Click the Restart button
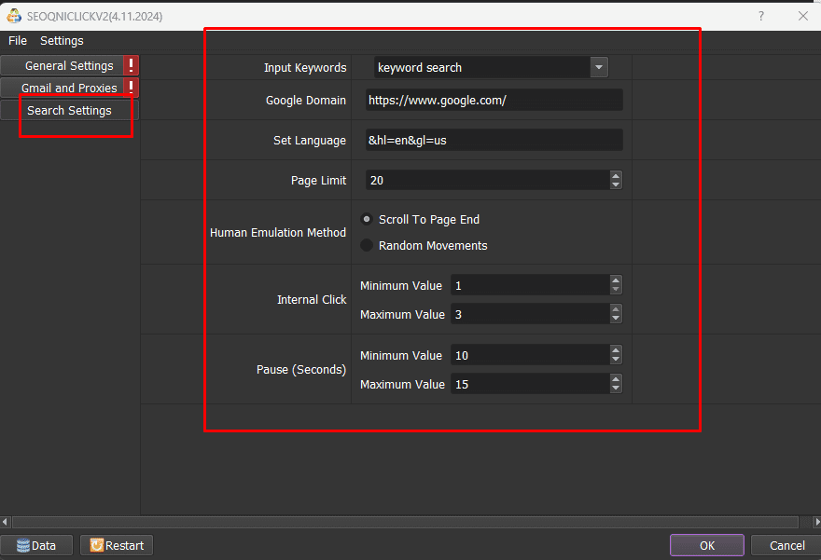This screenshot has width=821, height=560. pos(117,545)
